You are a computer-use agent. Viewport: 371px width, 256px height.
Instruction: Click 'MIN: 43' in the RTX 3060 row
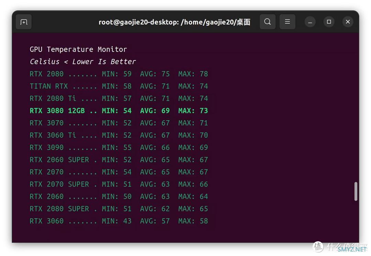(x=117, y=221)
